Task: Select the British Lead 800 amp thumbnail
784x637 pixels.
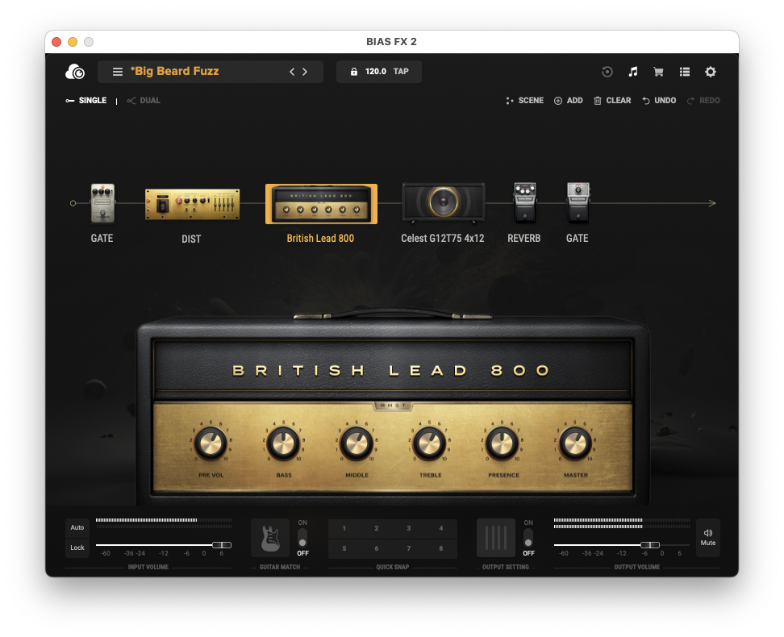Action: tap(321, 204)
